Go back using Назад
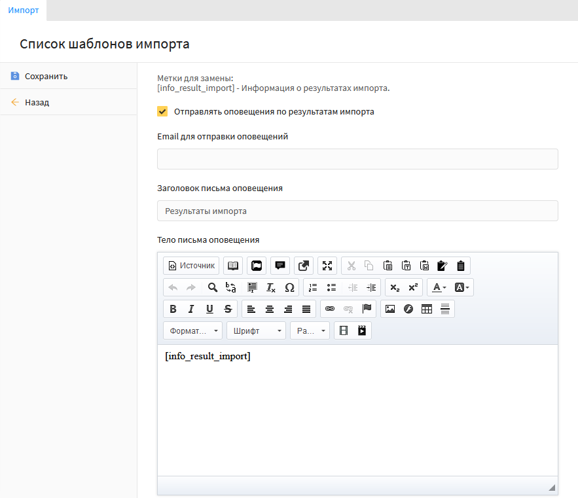The image size is (578, 498). point(37,102)
